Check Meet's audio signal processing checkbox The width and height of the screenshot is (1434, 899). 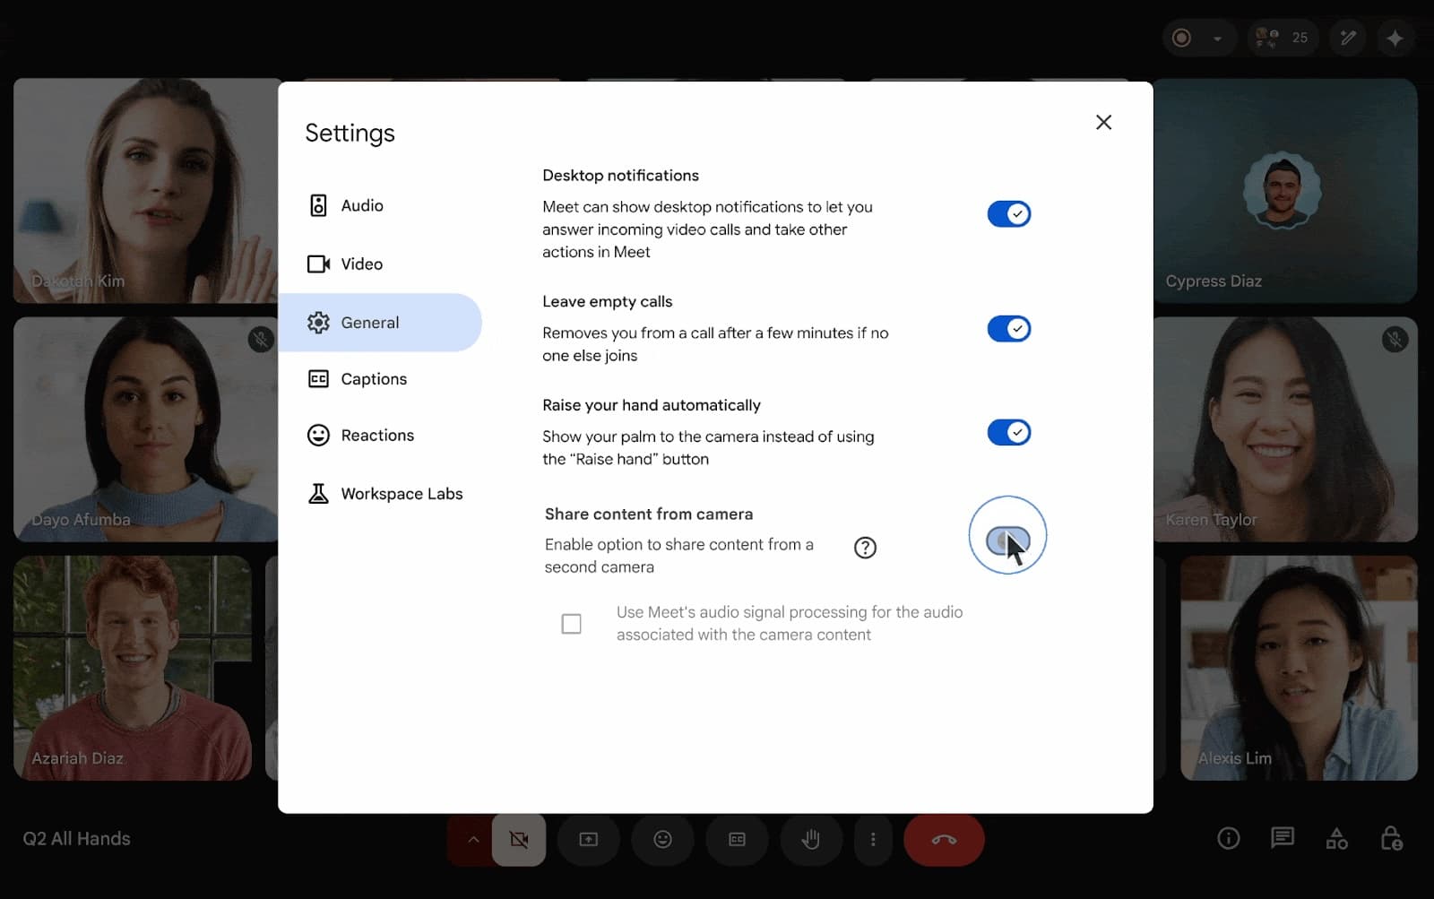pyautogui.click(x=571, y=623)
